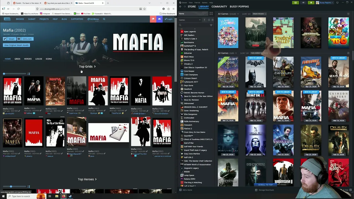This screenshot has width=354, height=199.
Task: Click Steam sidebar's ready-to-play filter icon
Action: (212, 20)
